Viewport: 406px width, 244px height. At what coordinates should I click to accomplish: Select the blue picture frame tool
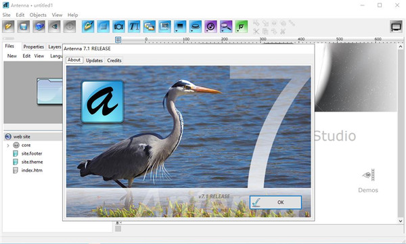pos(164,26)
